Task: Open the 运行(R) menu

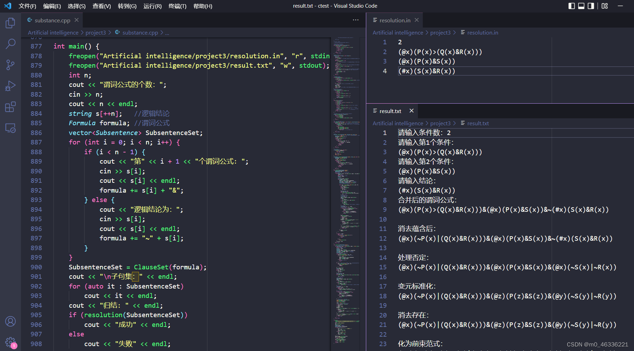Action: tap(153, 6)
